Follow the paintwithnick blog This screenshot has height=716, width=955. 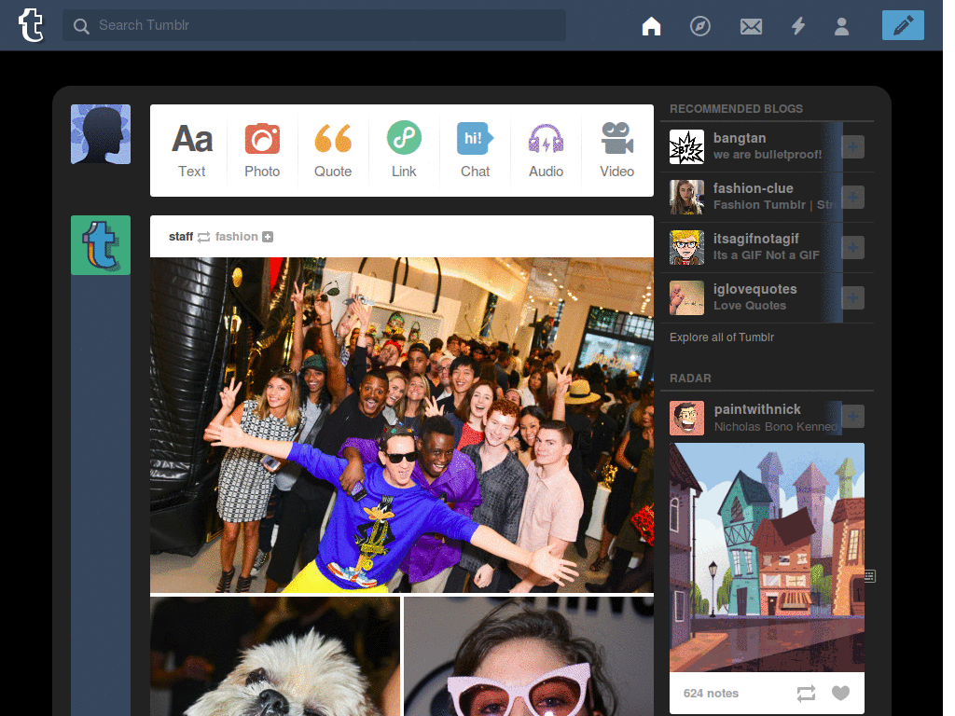(852, 417)
